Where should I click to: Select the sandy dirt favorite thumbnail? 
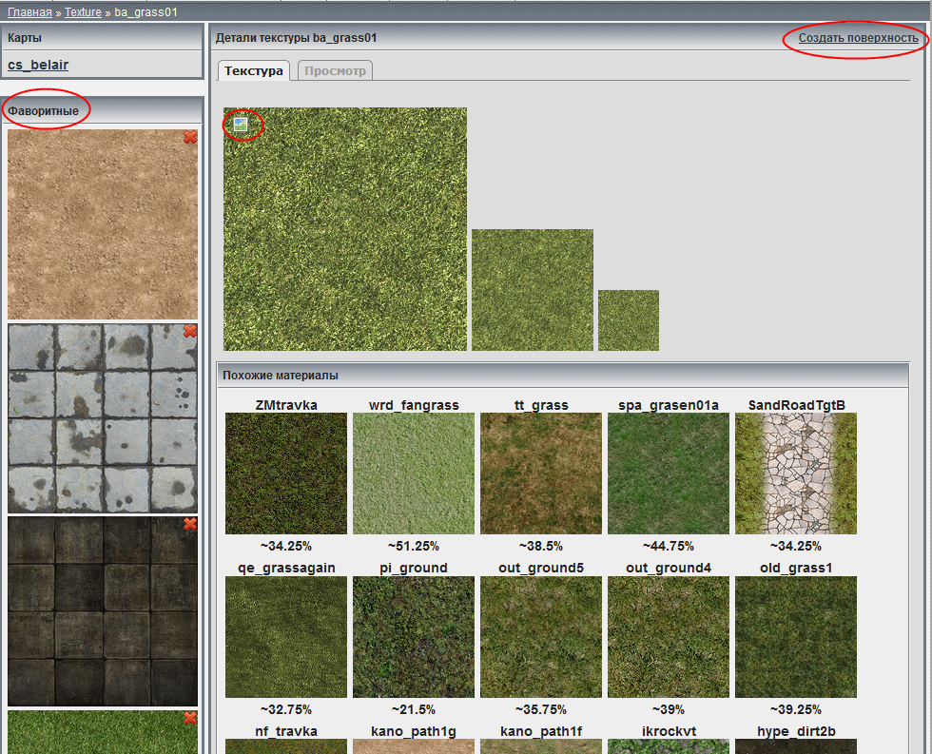[x=103, y=224]
